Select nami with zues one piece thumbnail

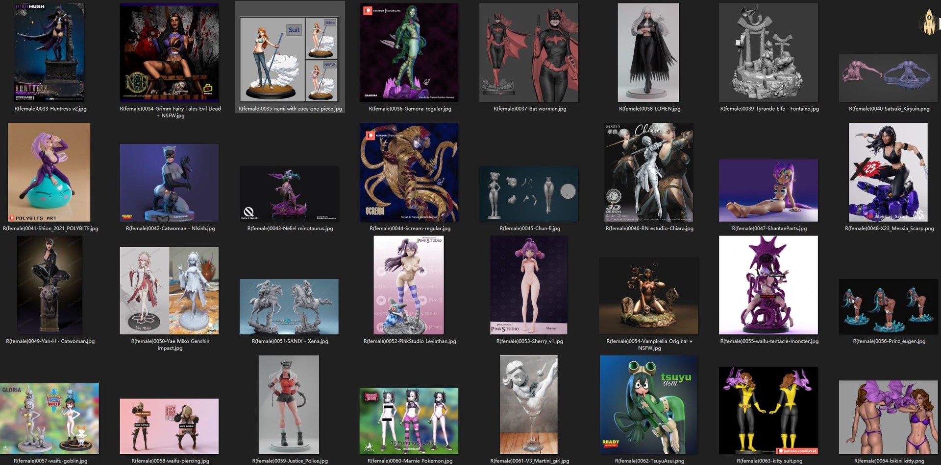coord(289,59)
